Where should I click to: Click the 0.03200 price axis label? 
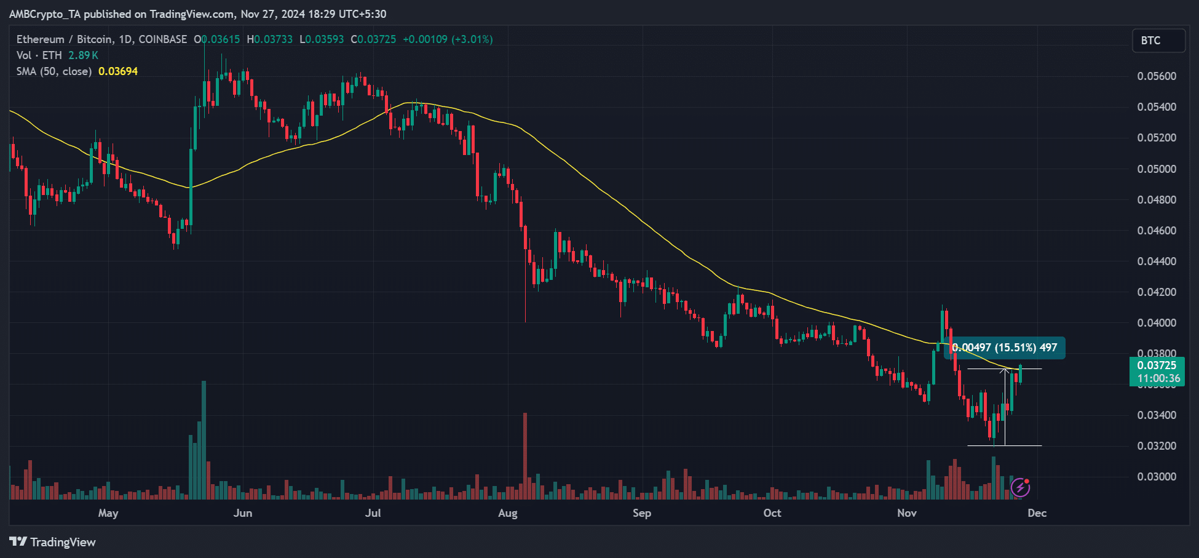click(1157, 446)
